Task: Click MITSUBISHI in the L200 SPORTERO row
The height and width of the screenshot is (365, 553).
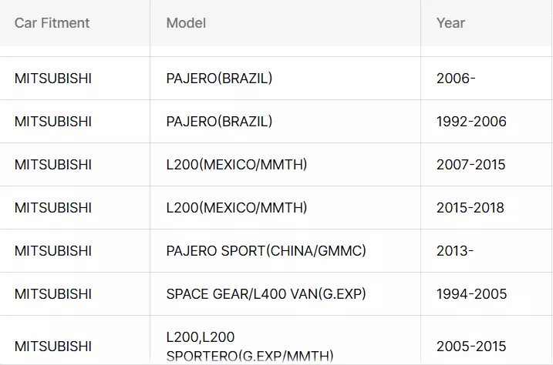Action: [53, 347]
